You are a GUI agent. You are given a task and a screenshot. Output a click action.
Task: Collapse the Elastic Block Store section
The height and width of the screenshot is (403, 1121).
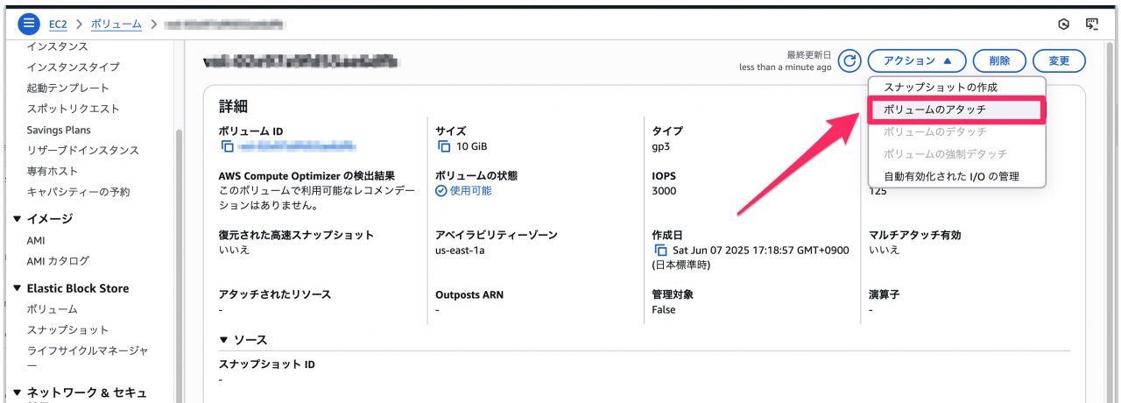18,288
